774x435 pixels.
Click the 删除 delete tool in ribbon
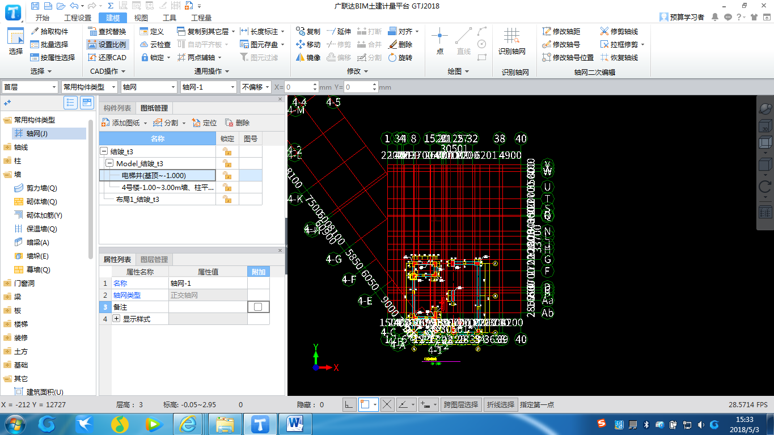point(400,44)
